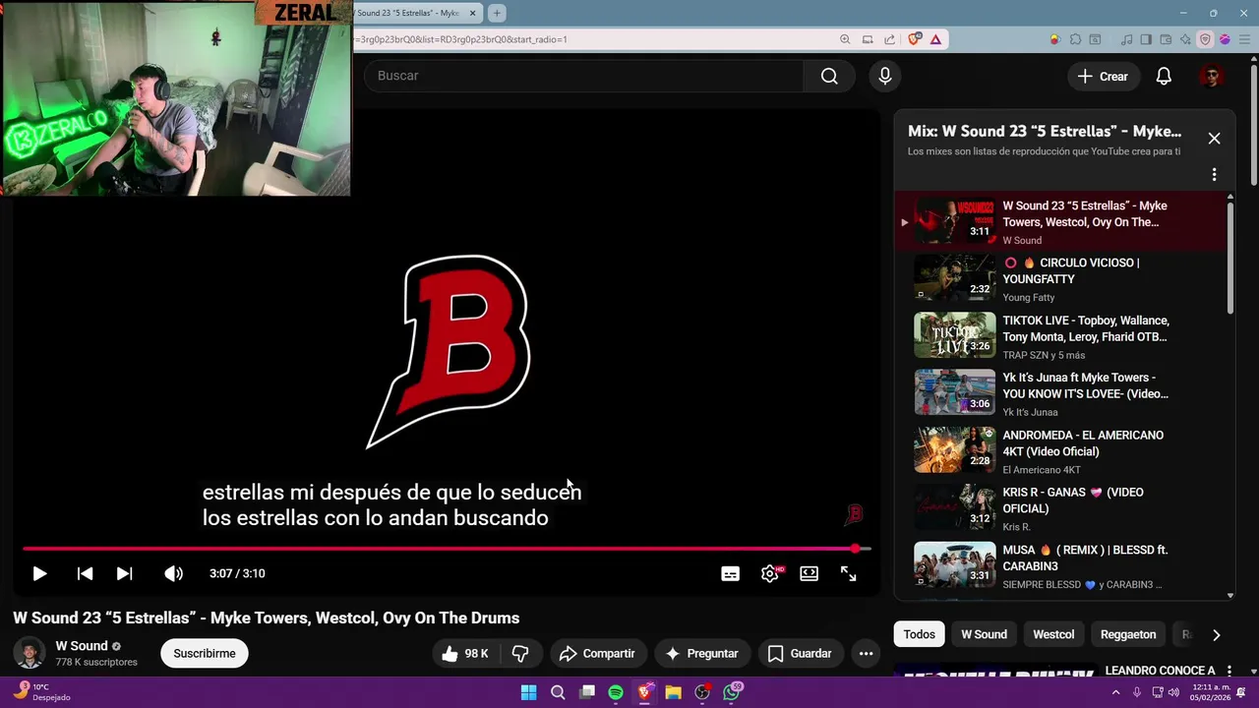Open File Explorer from the taskbar
Viewport: 1259px width, 708px height.
click(x=674, y=692)
